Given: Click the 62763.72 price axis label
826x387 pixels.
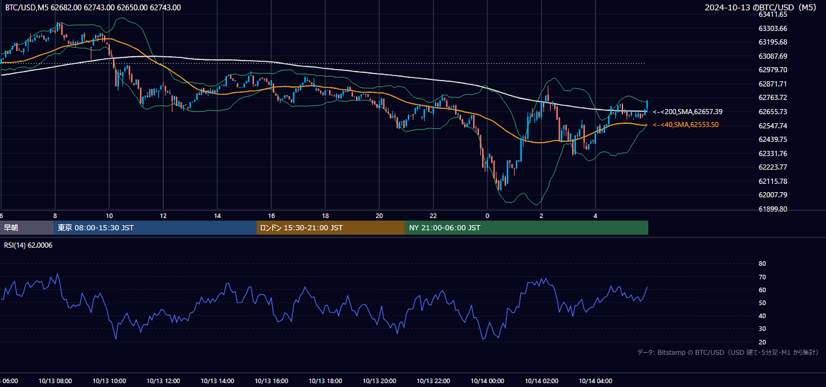Looking at the screenshot, I should tap(773, 97).
